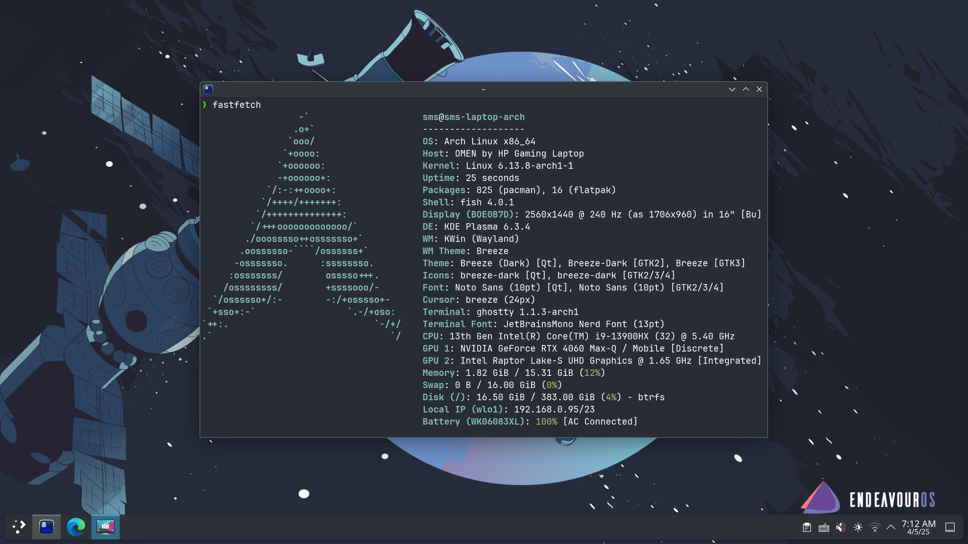
Task: Click 'Battery (WK06083XL): 100%' line
Action: (x=530, y=422)
